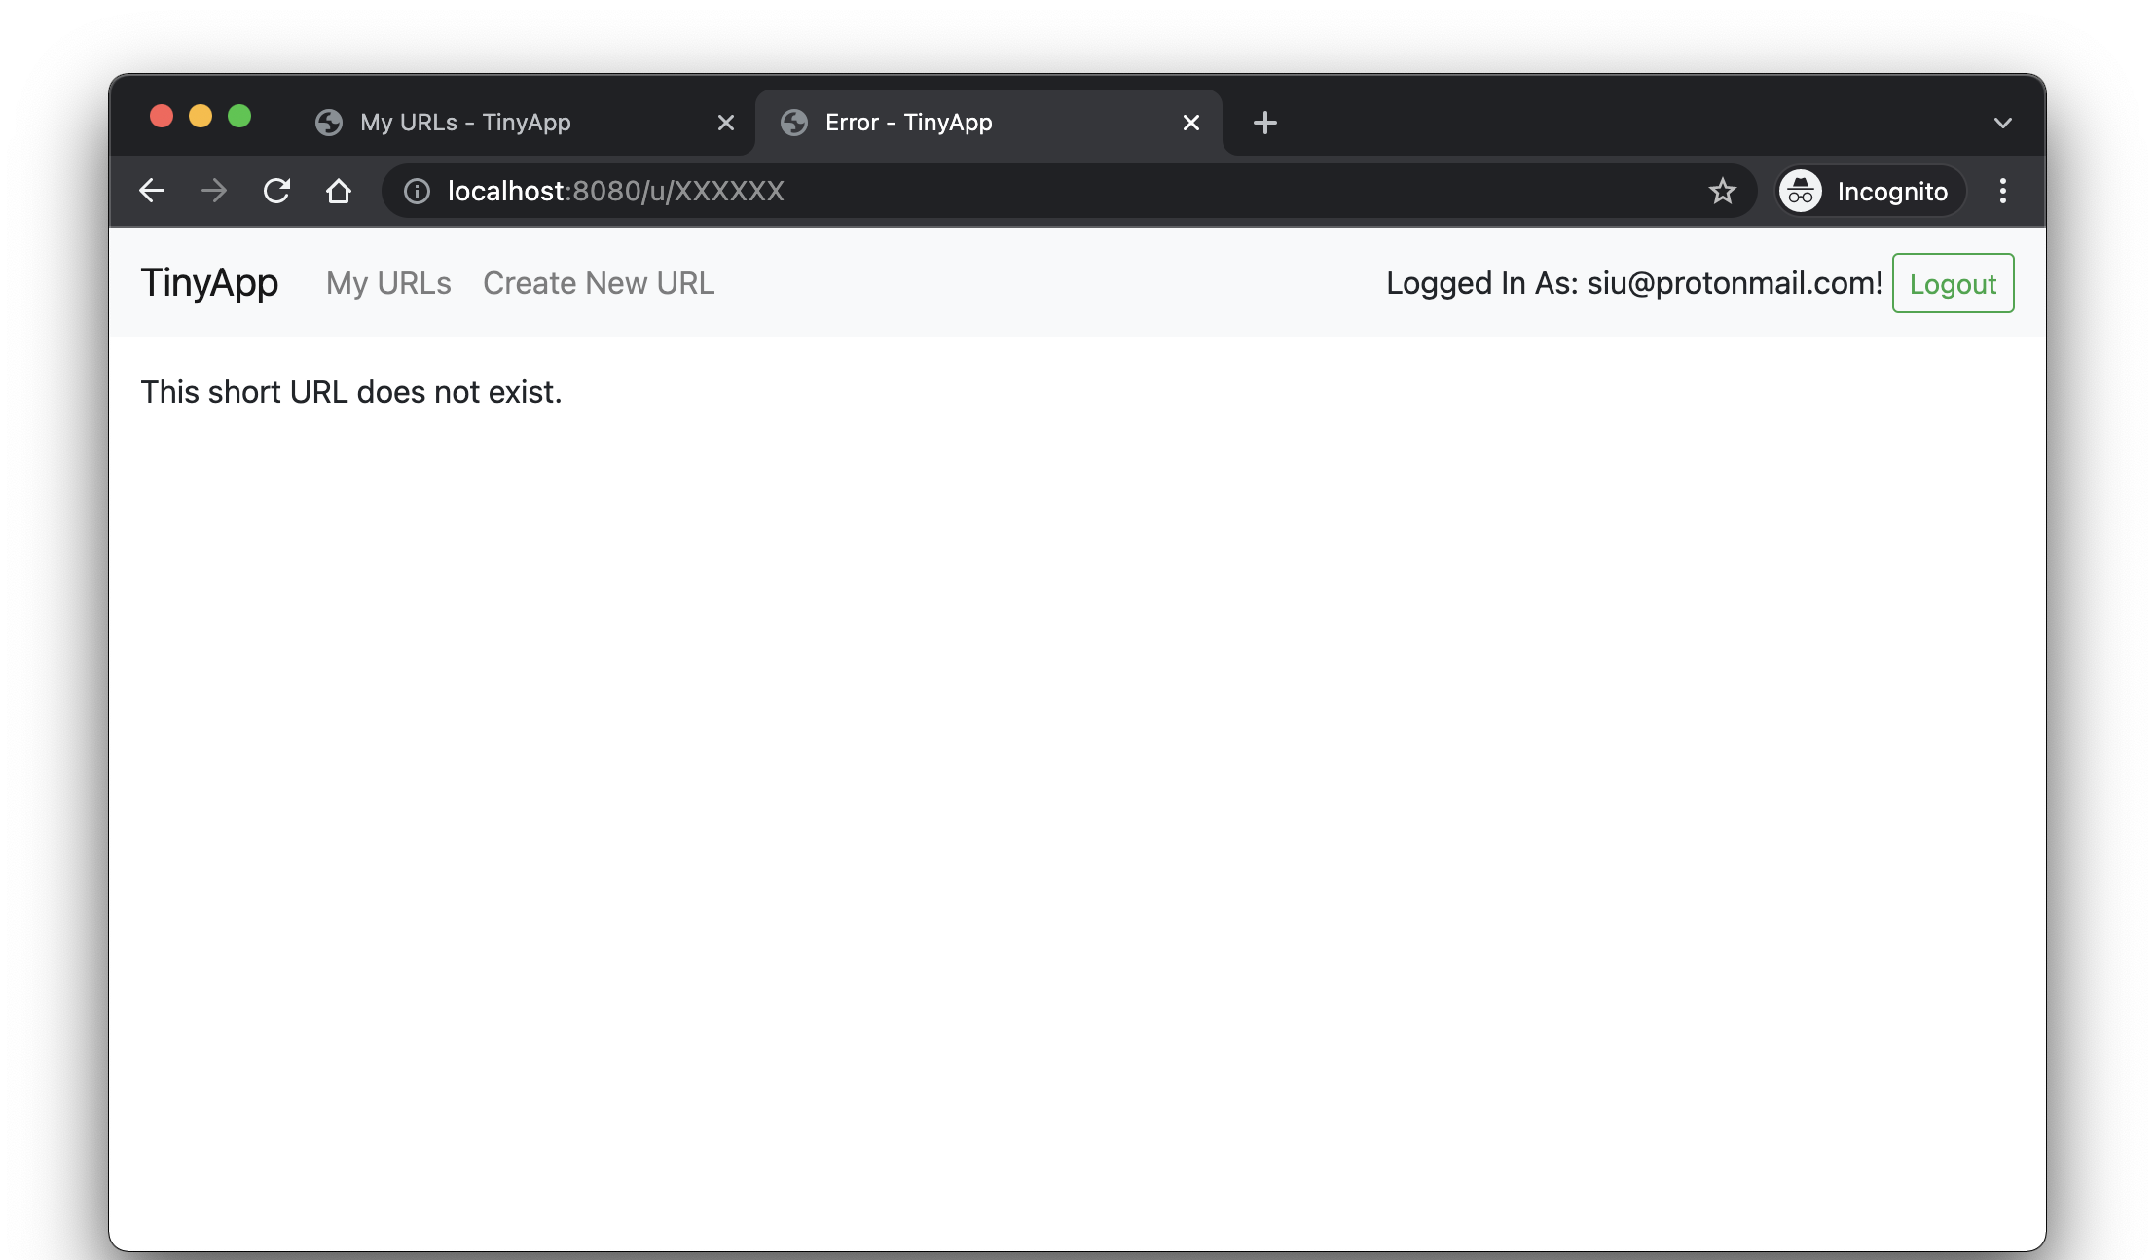This screenshot has width=2155, height=1260.
Task: Expand the tab search chevron
Action: pos(2002,123)
